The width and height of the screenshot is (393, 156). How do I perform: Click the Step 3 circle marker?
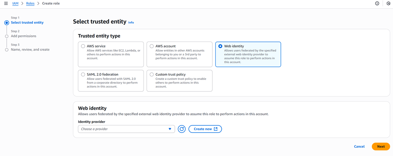point(7,50)
